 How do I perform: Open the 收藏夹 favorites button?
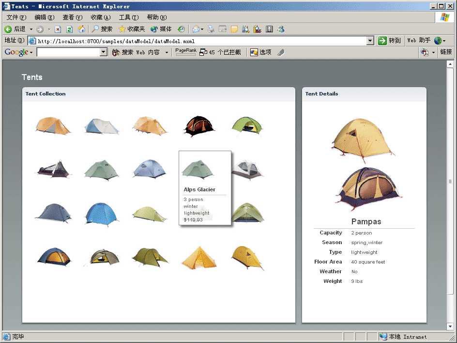pyautogui.click(x=132, y=29)
